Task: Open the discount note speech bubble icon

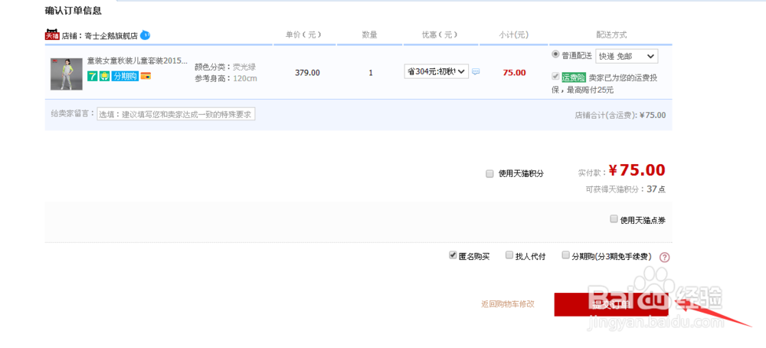Action: point(476,71)
